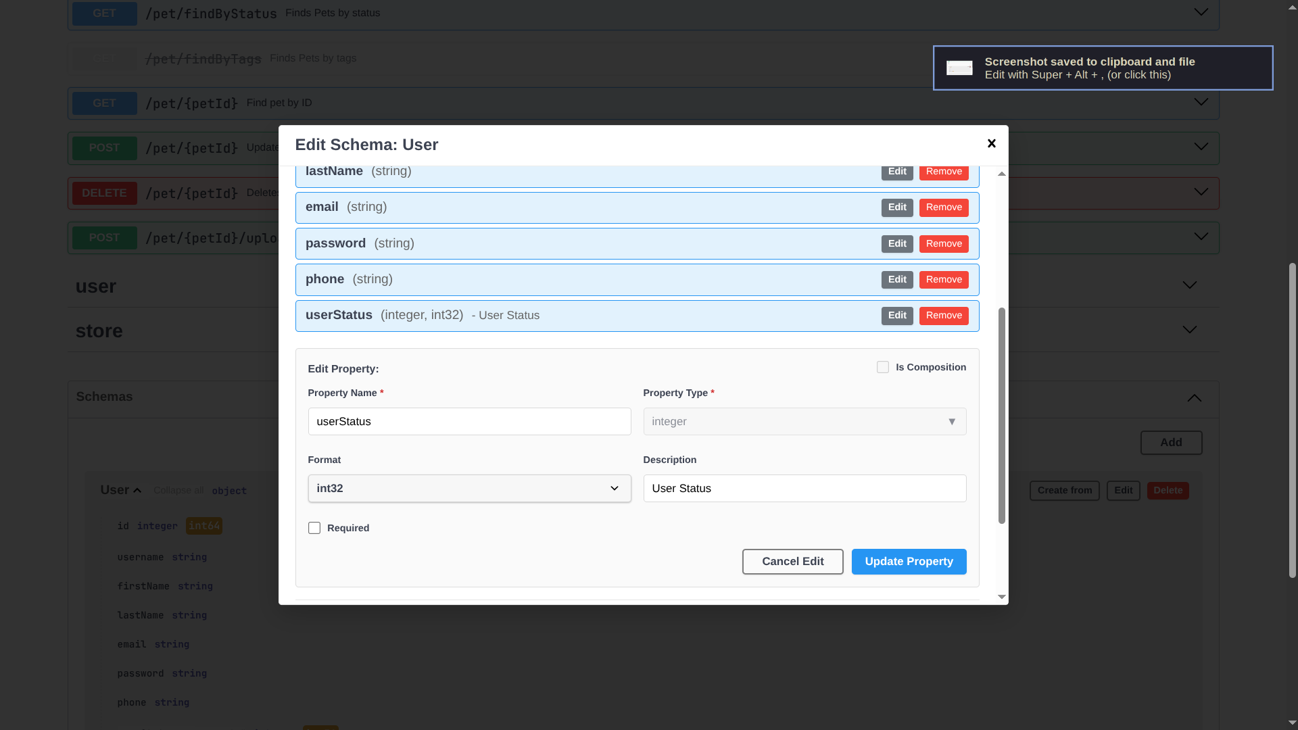
Task: Edit the lastName property
Action: click(897, 172)
